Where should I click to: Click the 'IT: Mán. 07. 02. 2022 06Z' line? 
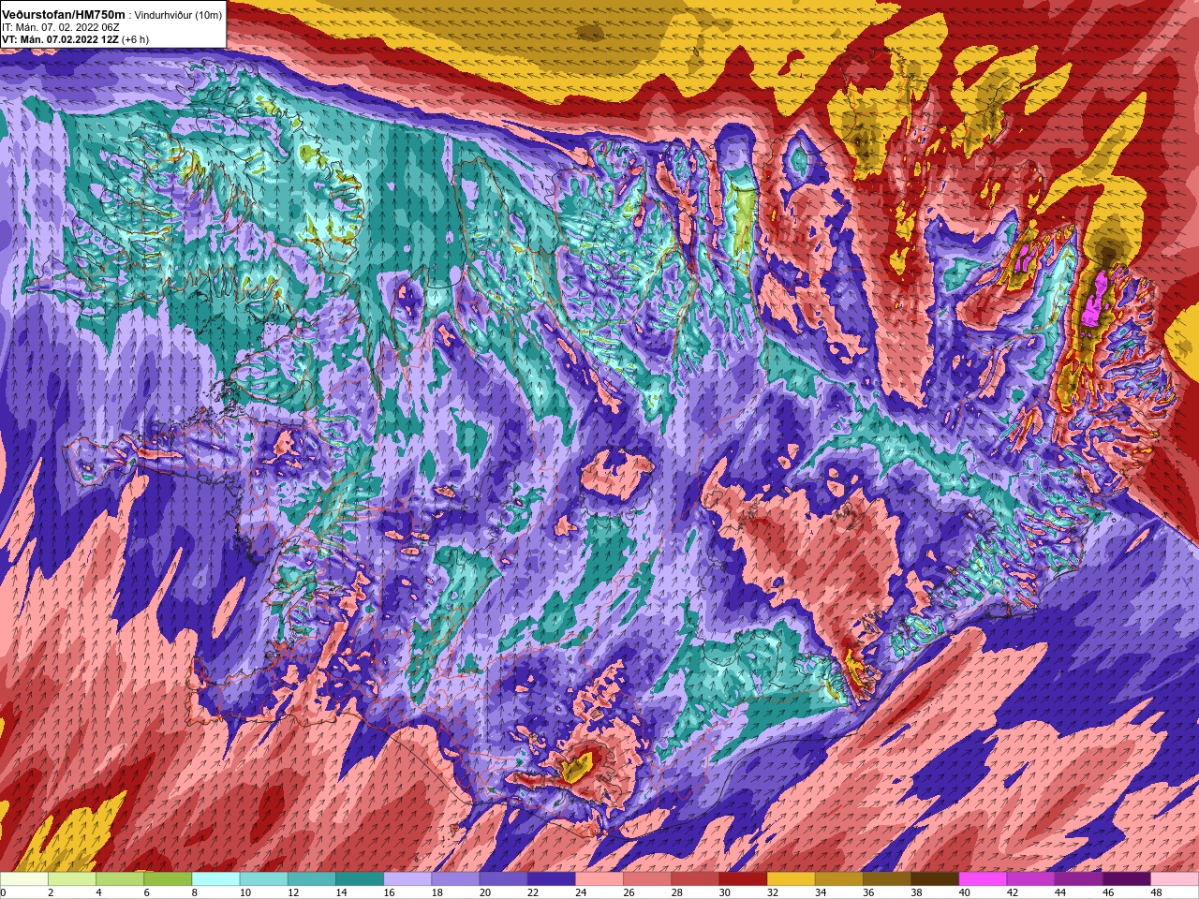point(60,27)
